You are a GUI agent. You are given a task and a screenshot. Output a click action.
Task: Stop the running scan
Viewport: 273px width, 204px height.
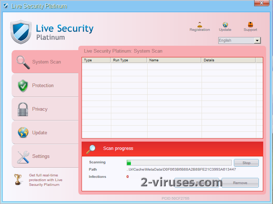click(247, 163)
